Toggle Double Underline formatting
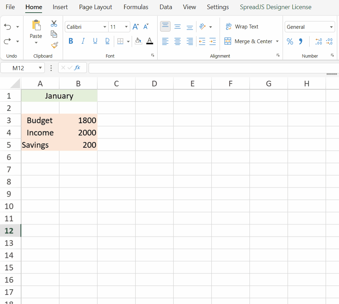Viewport: 339px width, 304px height. pos(108,41)
